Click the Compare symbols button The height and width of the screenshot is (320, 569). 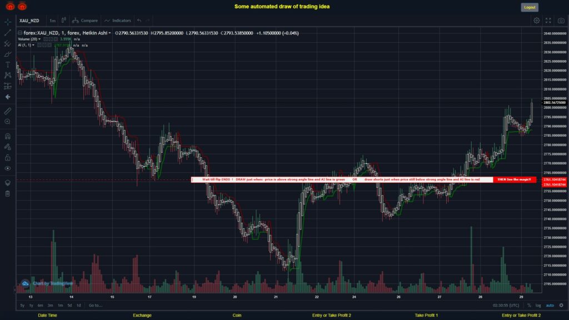click(85, 21)
